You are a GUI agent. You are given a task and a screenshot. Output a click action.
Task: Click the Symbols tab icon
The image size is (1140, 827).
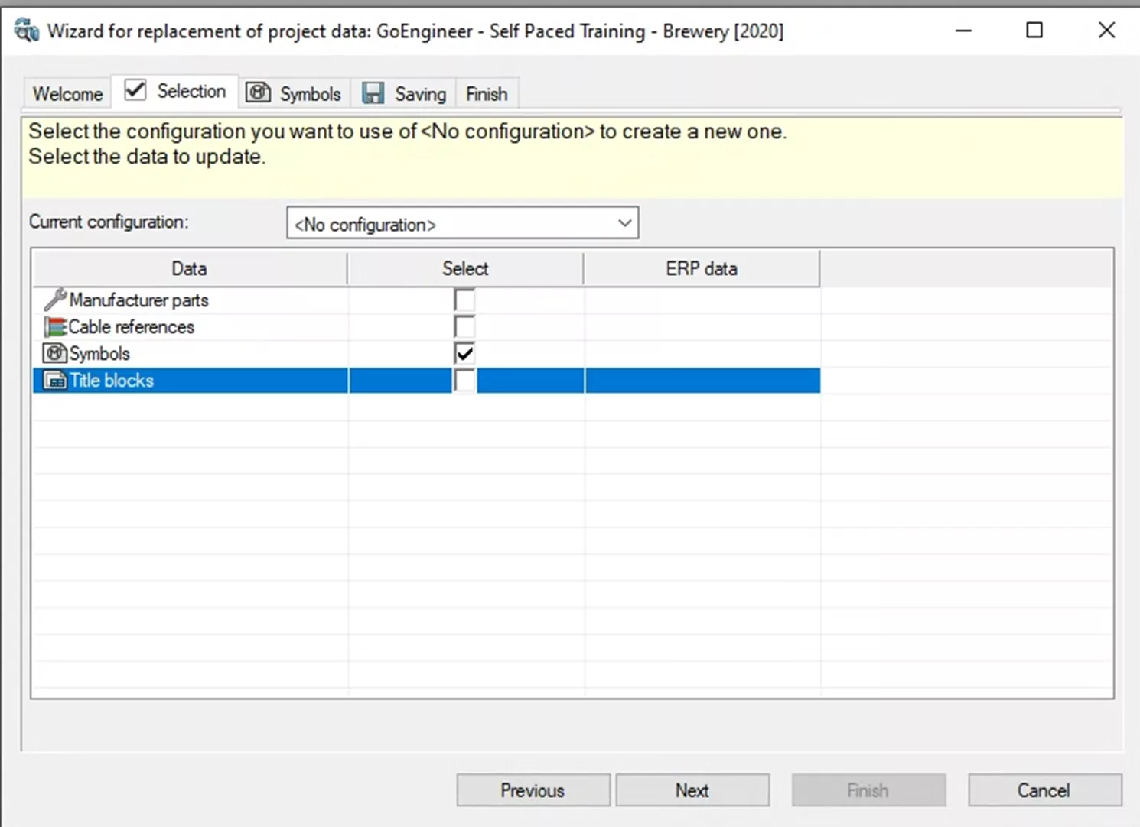(259, 93)
